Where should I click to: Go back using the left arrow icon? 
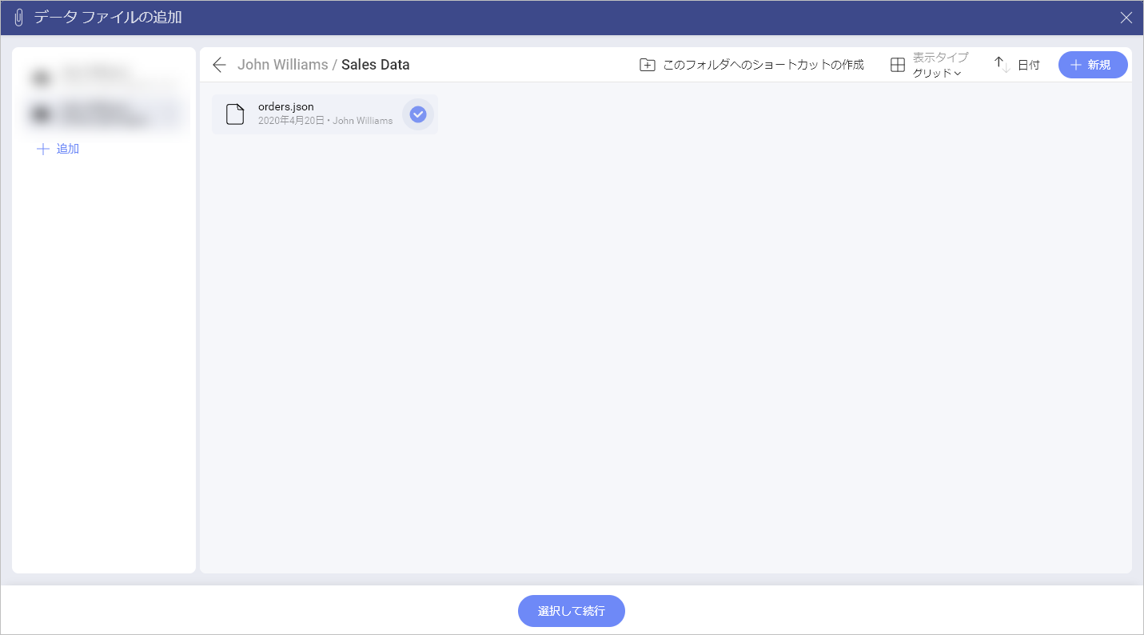pos(220,65)
